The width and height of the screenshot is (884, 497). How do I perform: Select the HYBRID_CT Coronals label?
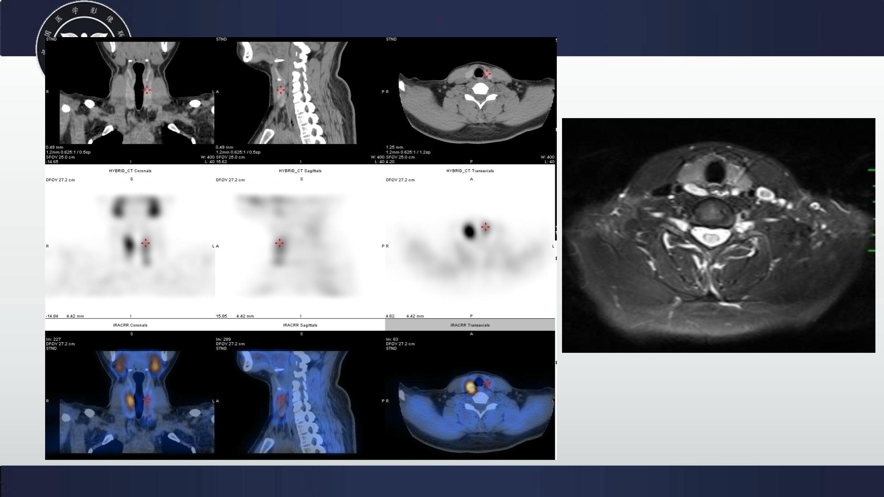pyautogui.click(x=130, y=171)
